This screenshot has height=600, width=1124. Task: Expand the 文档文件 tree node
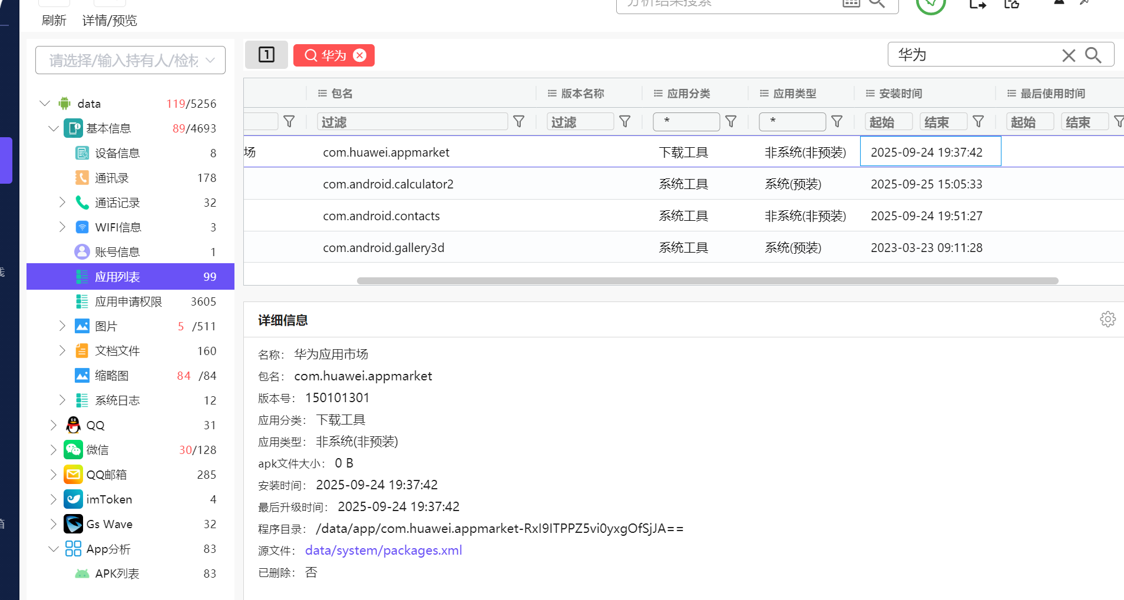click(x=62, y=351)
